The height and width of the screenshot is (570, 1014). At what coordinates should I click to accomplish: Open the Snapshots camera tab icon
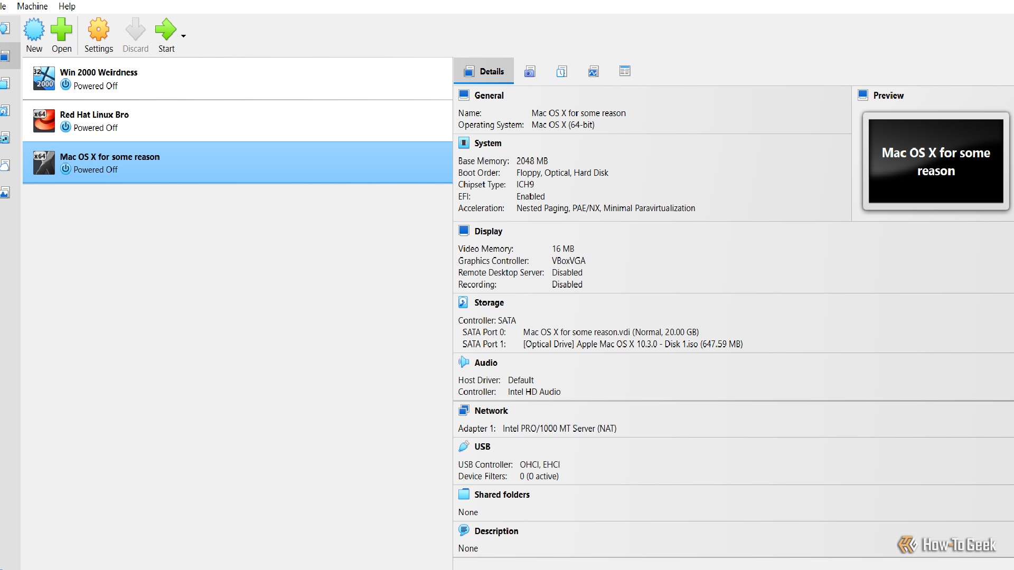[x=530, y=71]
